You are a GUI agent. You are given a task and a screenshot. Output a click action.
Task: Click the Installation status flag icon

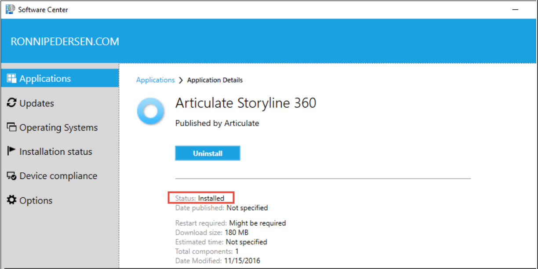pos(11,151)
